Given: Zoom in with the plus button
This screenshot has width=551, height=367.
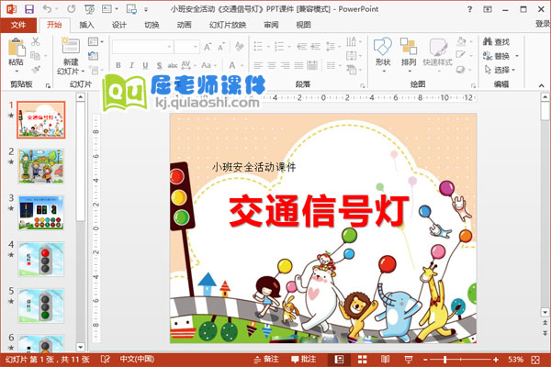Looking at the screenshot, I should tap(496, 360).
